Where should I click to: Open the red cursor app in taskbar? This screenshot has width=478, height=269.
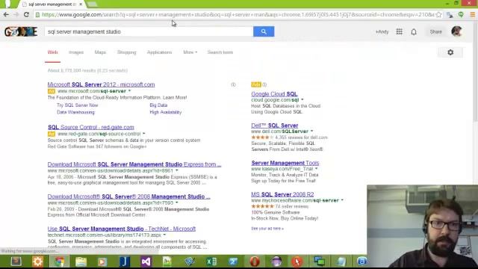tap(297, 262)
